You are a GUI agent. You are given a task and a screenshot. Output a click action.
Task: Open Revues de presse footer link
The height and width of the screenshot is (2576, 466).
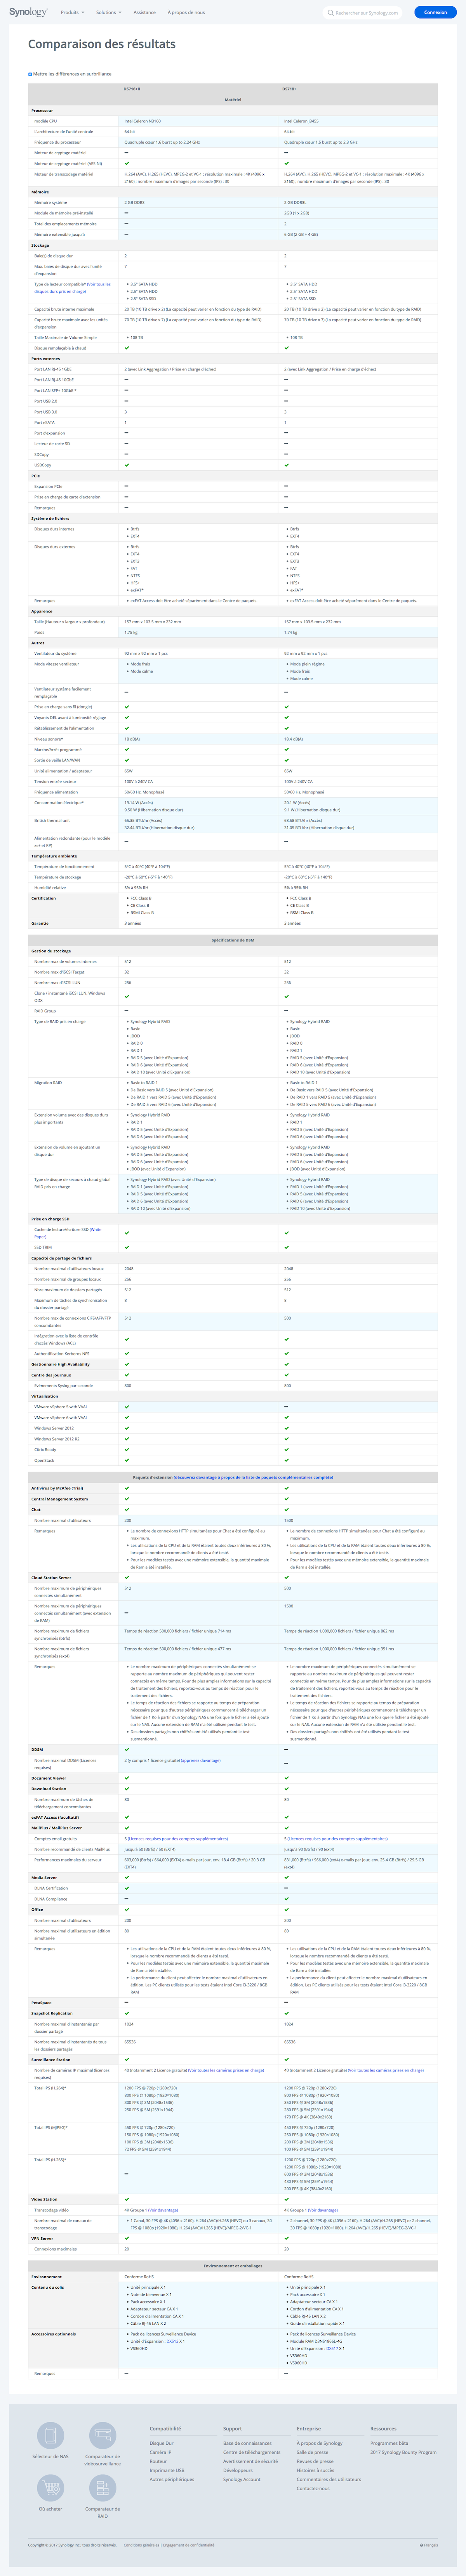click(x=315, y=2461)
